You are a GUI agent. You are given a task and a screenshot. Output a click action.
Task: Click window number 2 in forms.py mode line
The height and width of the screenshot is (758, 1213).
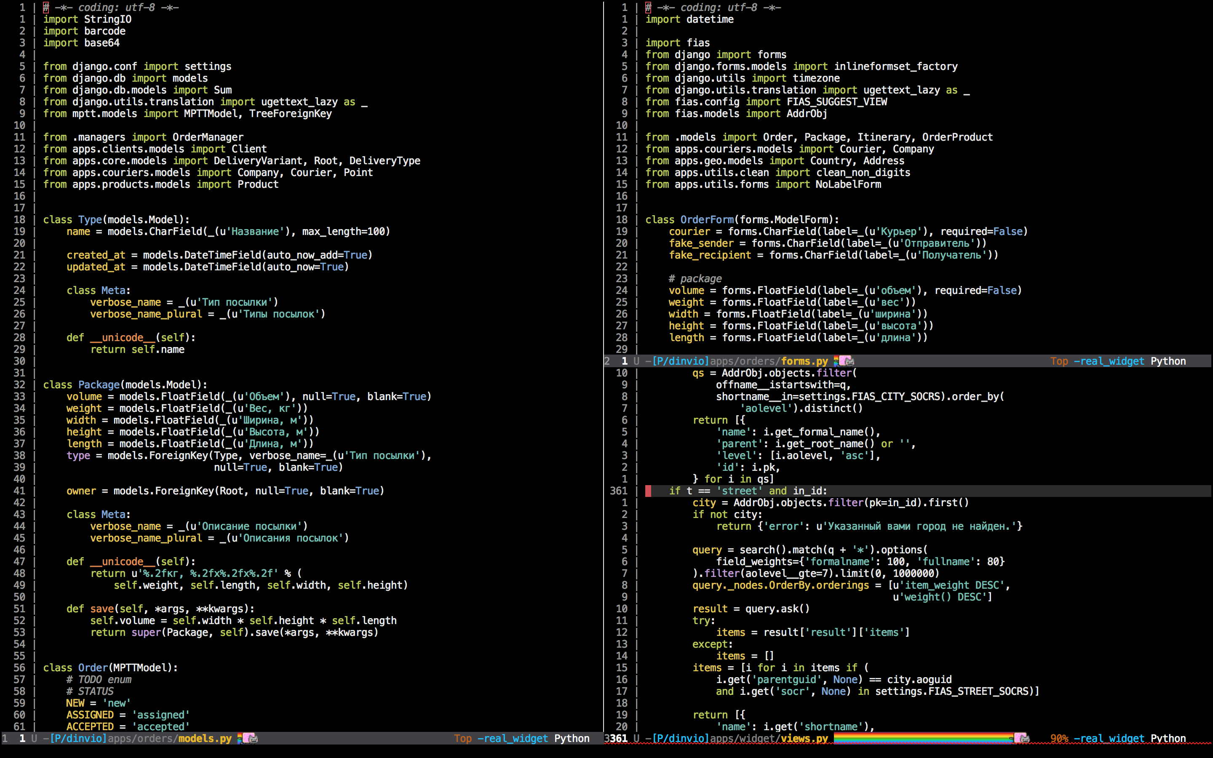pyautogui.click(x=607, y=361)
